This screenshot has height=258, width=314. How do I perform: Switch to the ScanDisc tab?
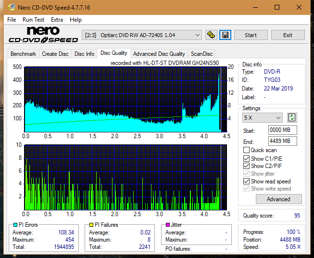201,54
